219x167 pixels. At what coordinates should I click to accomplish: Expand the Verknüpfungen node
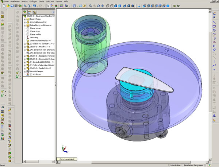(25, 71)
